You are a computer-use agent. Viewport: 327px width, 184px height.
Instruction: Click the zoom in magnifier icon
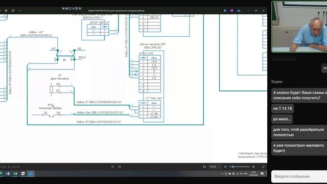tap(253, 167)
